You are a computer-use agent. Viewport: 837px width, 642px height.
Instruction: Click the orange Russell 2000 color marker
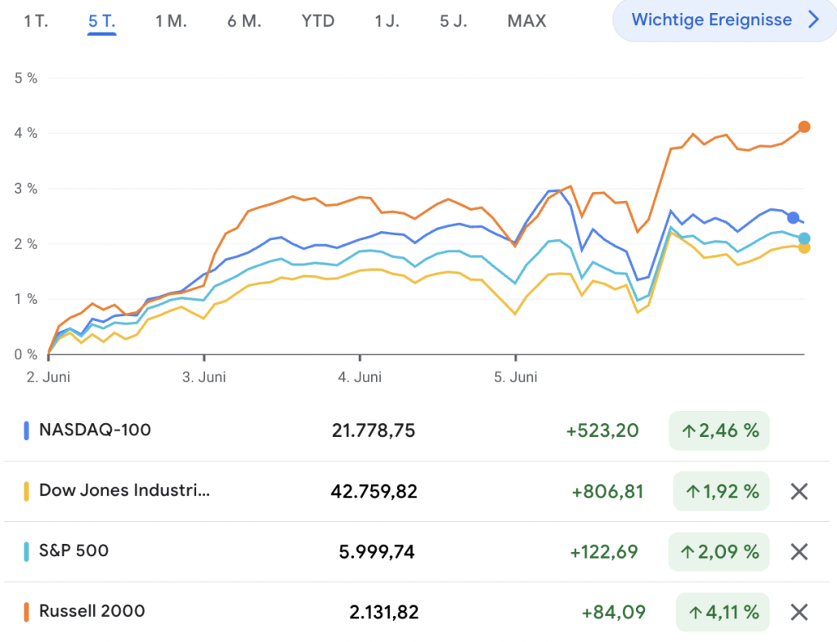pos(26,611)
